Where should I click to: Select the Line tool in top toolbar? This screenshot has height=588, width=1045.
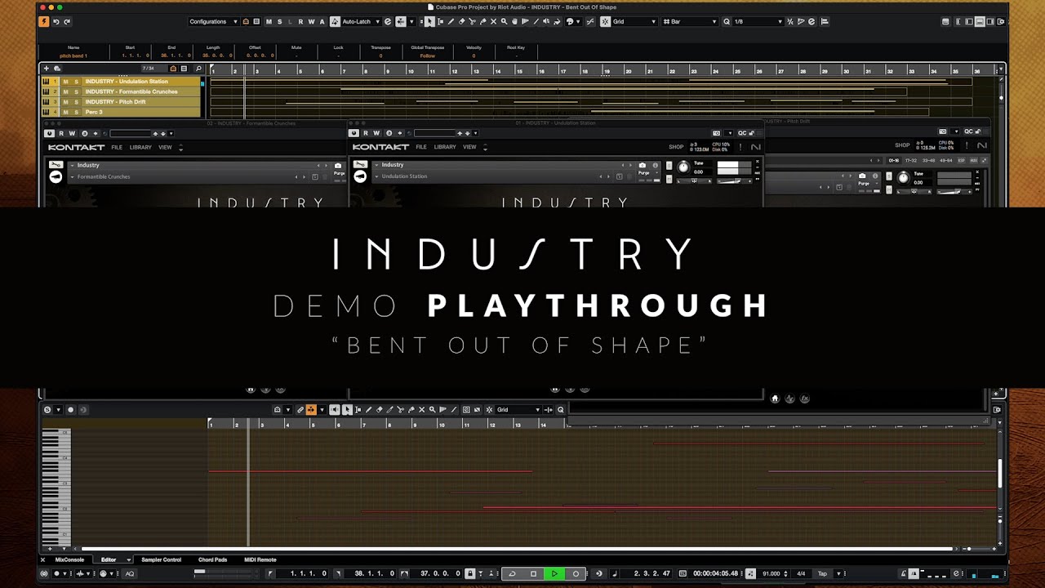click(x=536, y=21)
